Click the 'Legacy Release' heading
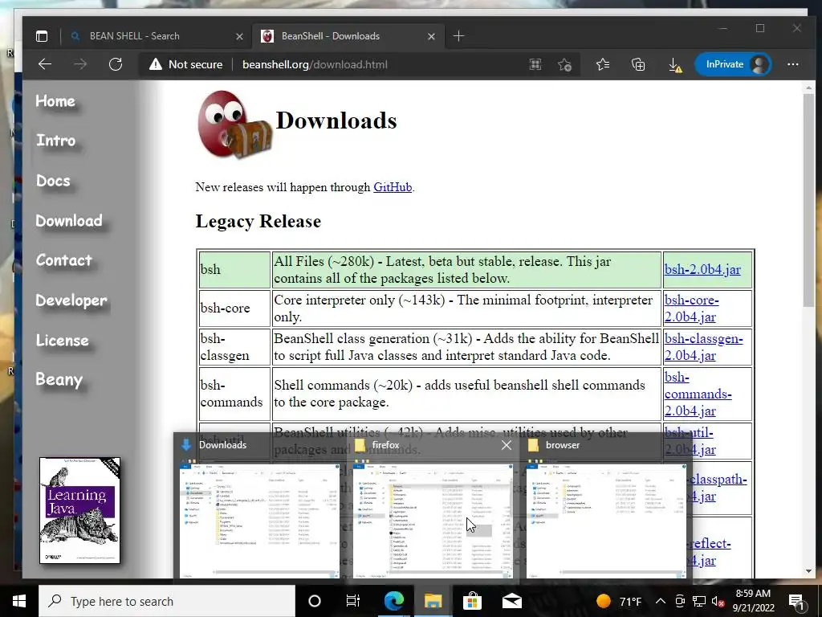The width and height of the screenshot is (822, 617). click(x=258, y=222)
